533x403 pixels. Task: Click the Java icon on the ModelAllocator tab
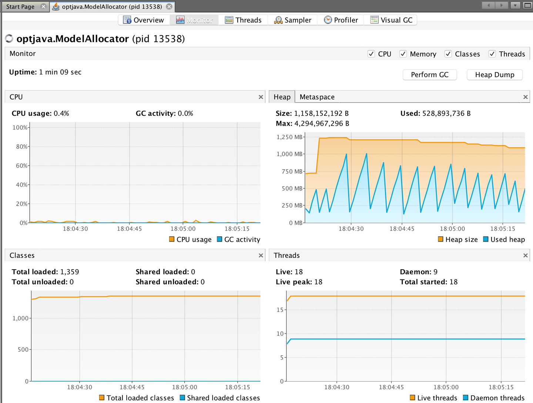click(x=56, y=7)
